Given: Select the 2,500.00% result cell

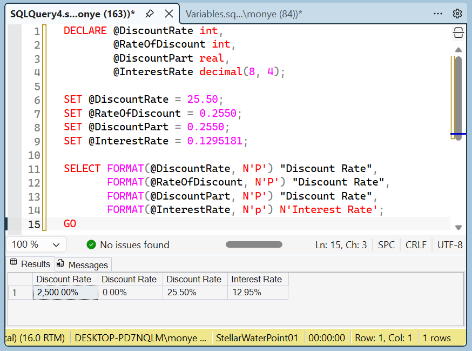Looking at the screenshot, I should click(65, 293).
